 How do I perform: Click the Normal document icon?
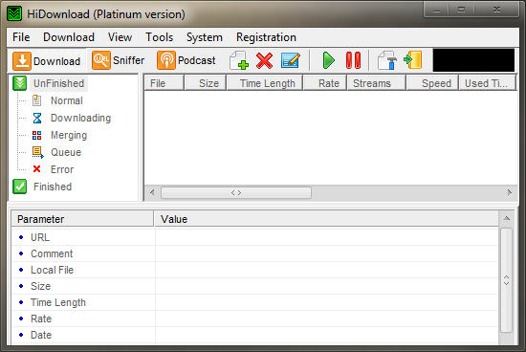coord(37,100)
